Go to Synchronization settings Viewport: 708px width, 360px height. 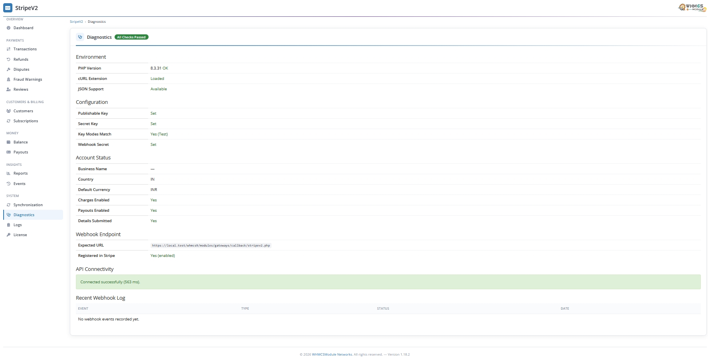(x=33, y=205)
